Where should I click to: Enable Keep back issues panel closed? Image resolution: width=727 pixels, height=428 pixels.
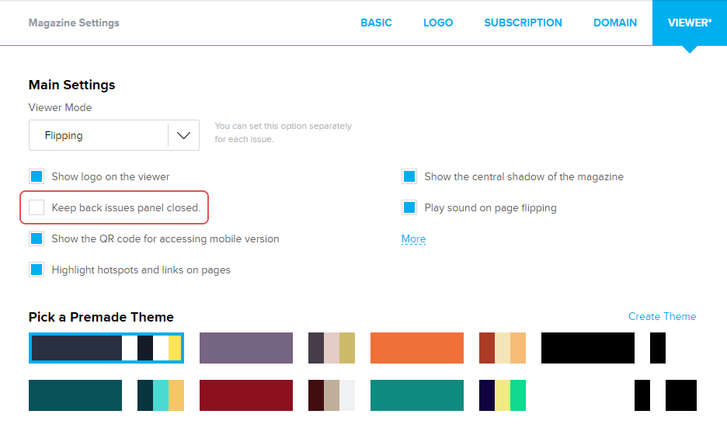[37, 207]
